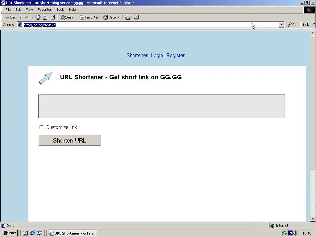316x237 pixels.
Task: Click the Back arrow toolbar button
Action: point(11,17)
